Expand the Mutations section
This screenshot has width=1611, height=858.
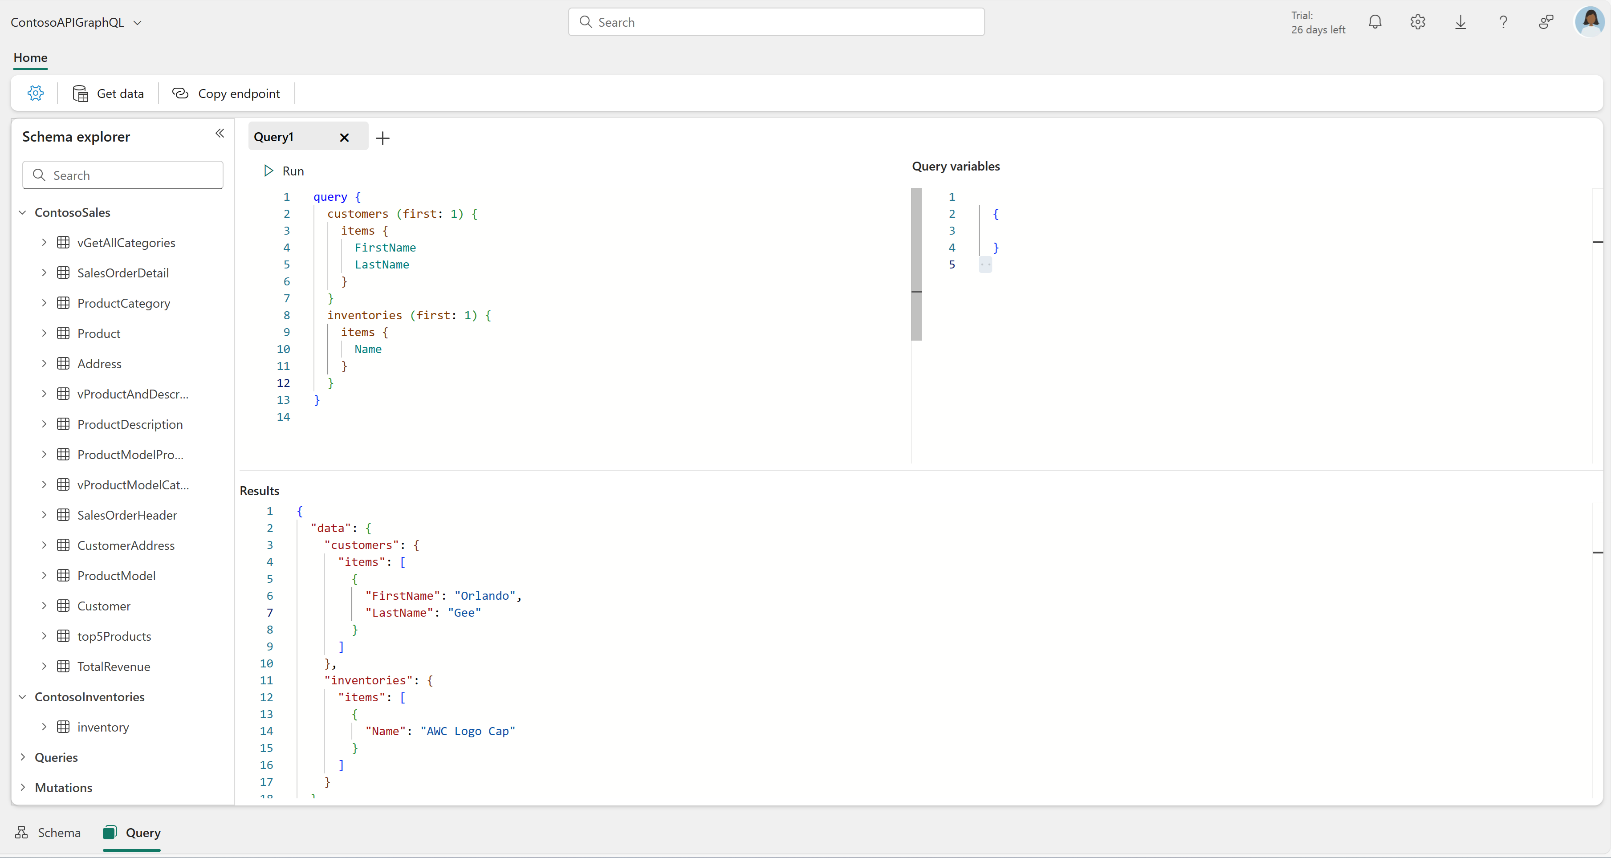(x=23, y=787)
